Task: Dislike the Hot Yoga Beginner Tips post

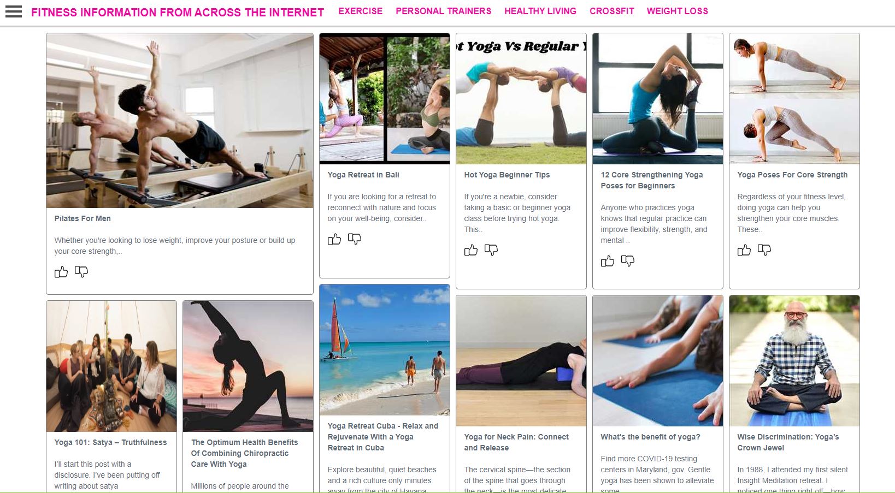Action: [491, 250]
